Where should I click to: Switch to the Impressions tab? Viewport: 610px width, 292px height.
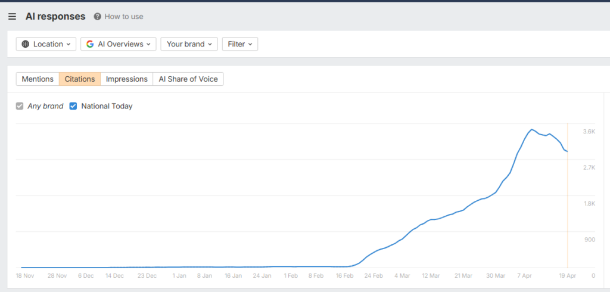tap(126, 79)
